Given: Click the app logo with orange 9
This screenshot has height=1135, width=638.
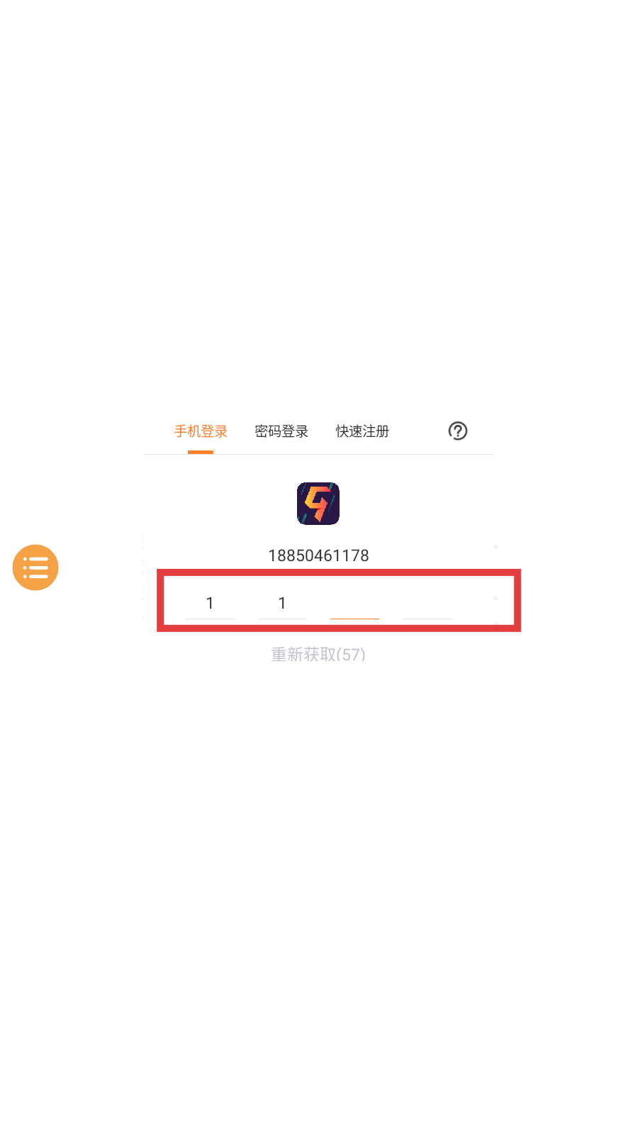Looking at the screenshot, I should [318, 504].
